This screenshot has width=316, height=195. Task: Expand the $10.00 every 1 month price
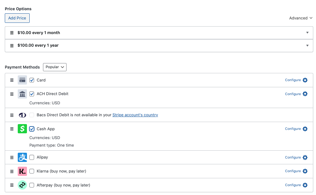point(307,33)
